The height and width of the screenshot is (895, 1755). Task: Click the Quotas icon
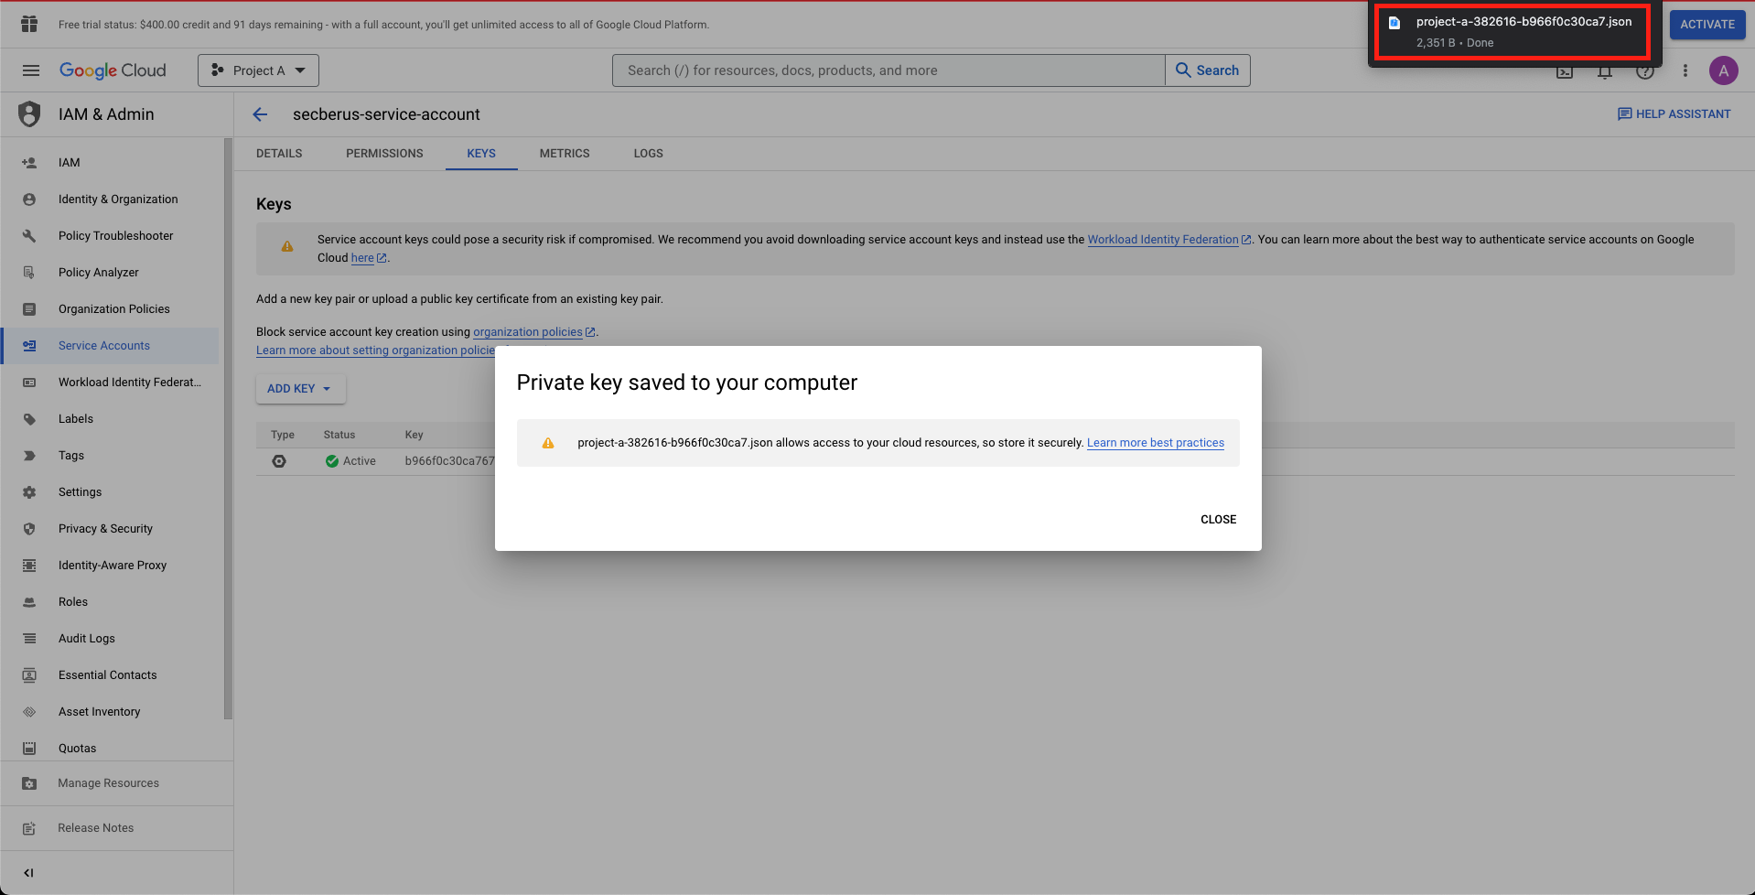29,749
